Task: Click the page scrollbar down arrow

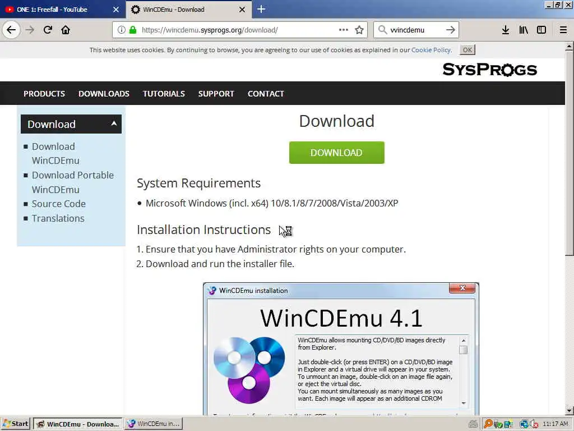Action: coord(569,410)
